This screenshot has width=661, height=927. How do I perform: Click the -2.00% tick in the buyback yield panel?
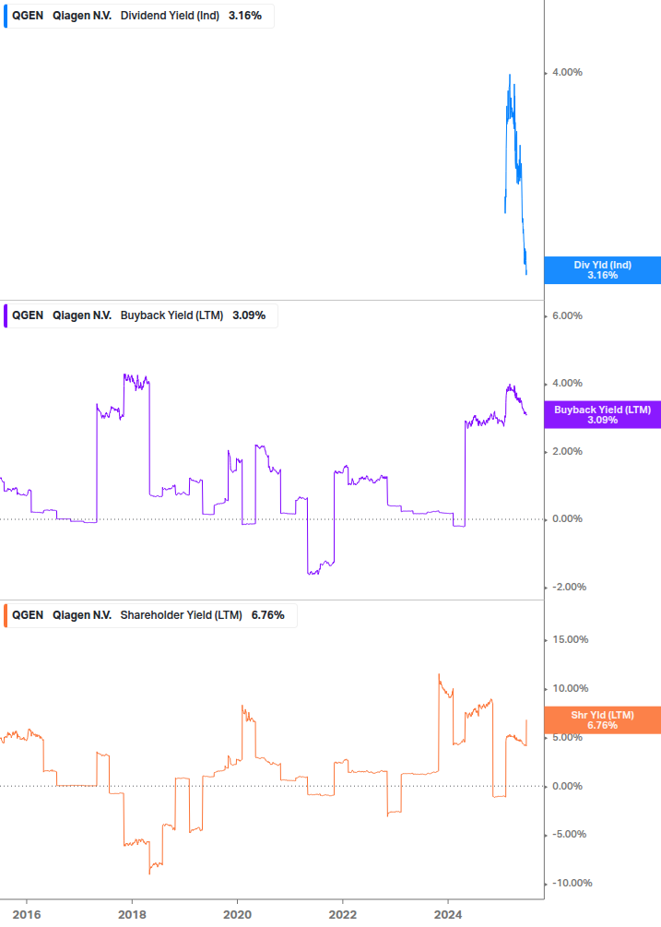(569, 587)
